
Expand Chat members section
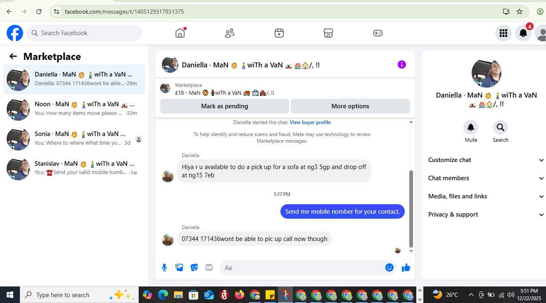pyautogui.click(x=486, y=178)
